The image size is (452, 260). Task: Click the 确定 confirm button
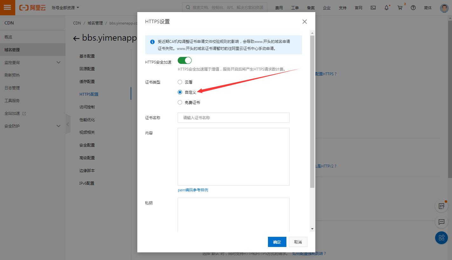[x=277, y=242]
